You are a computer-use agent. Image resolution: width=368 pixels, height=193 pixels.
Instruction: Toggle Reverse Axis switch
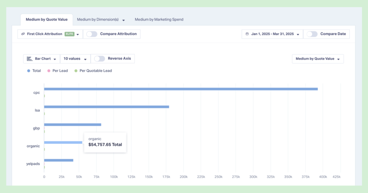pyautogui.click(x=100, y=58)
